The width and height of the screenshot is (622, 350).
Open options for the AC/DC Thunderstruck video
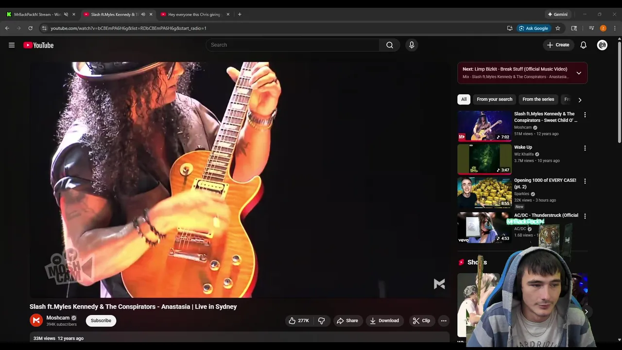pyautogui.click(x=585, y=216)
